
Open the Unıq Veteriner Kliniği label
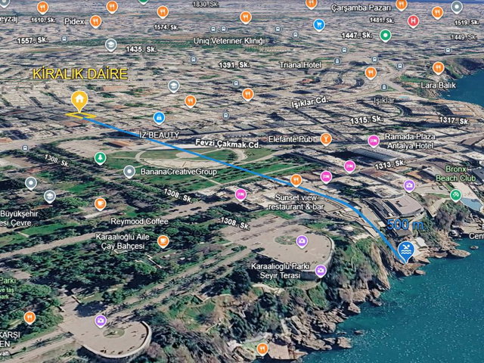point(229,41)
